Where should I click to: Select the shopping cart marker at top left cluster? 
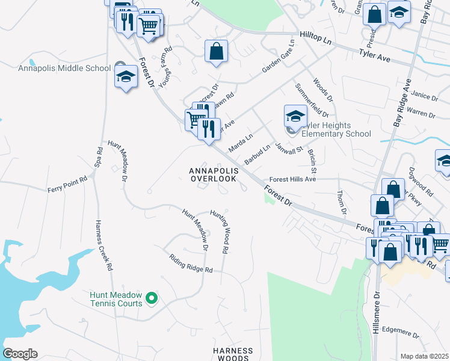(x=149, y=26)
